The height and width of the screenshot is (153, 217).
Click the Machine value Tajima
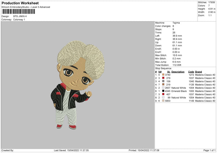pos(176,23)
